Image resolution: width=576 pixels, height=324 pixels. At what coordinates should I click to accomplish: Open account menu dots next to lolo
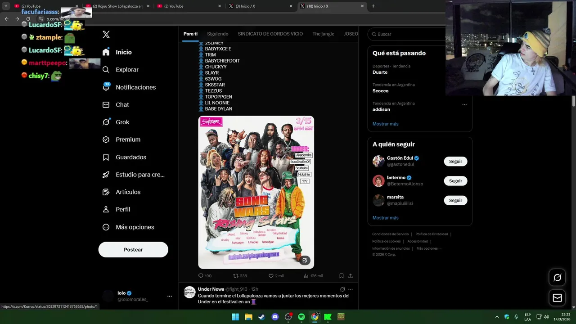click(x=170, y=296)
